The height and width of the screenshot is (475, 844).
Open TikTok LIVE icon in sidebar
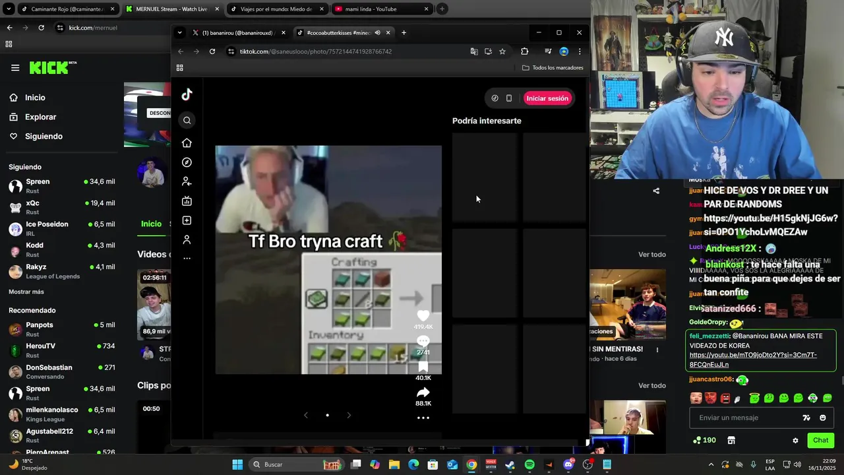187,201
